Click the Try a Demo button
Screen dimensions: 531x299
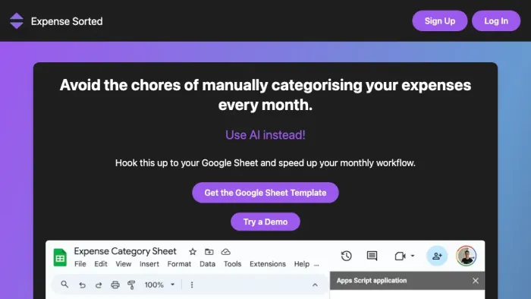(x=265, y=222)
